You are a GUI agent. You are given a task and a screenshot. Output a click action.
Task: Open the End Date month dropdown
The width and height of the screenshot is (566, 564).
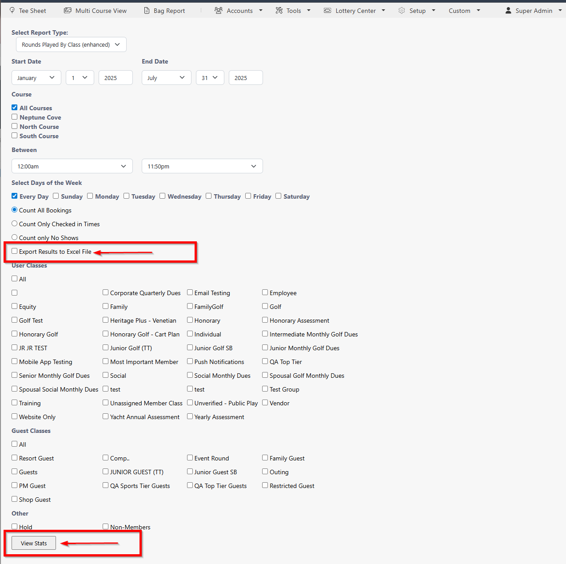166,78
